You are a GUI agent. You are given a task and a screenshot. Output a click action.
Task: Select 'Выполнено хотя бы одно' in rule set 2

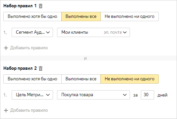click(x=32, y=79)
